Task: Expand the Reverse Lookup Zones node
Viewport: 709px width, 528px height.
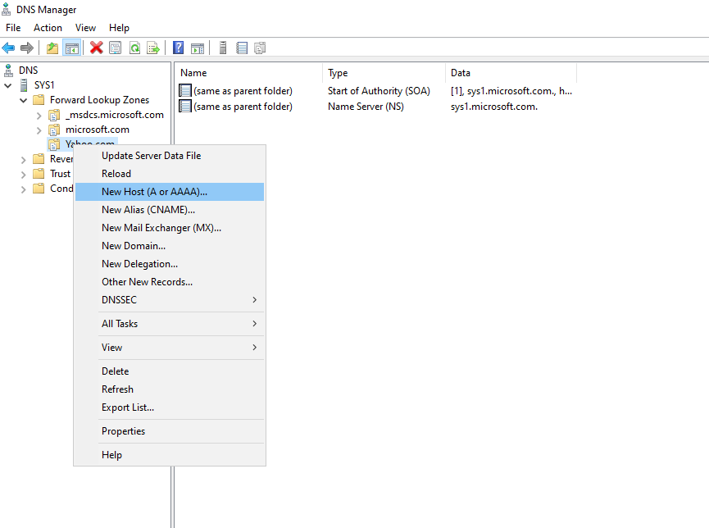Action: point(24,159)
